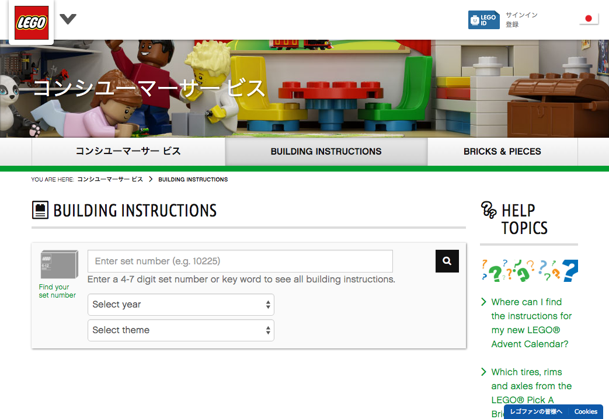The width and height of the screenshot is (609, 419).
Task: Click the レゴファンの皆様へ button
Action: point(536,411)
